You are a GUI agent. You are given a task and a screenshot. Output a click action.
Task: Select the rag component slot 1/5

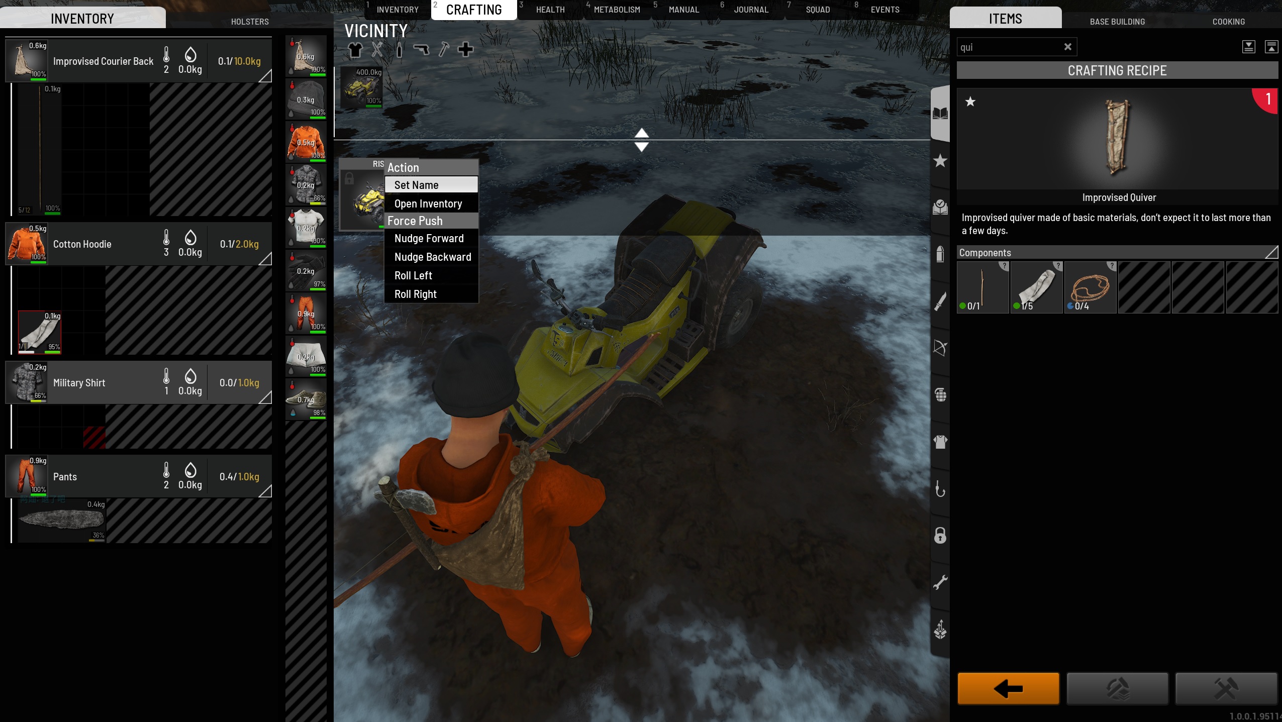[1036, 287]
